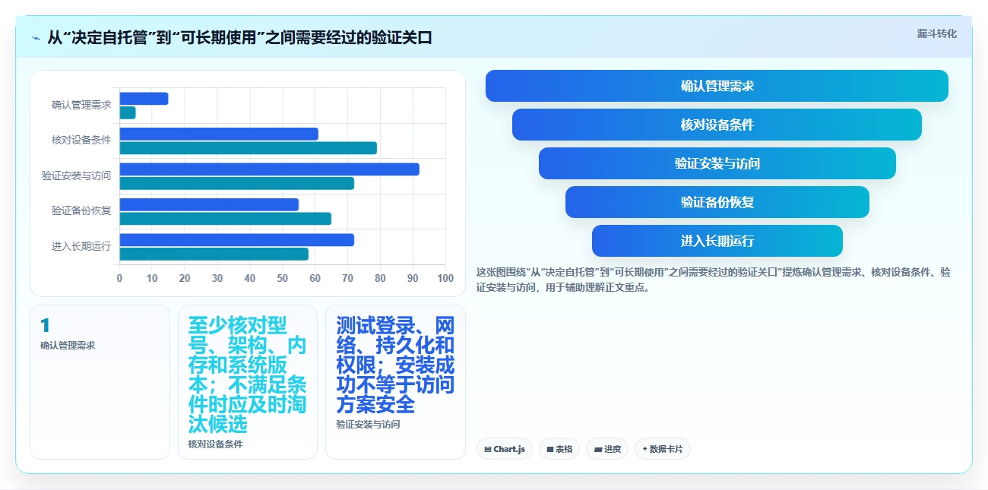Click the blue bar for 进入长期运行
988x490 pixels.
237,240
